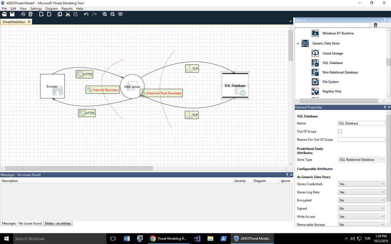Pick the Non Relational Database stencil
Screen dimensions: 391x244
[334, 72]
